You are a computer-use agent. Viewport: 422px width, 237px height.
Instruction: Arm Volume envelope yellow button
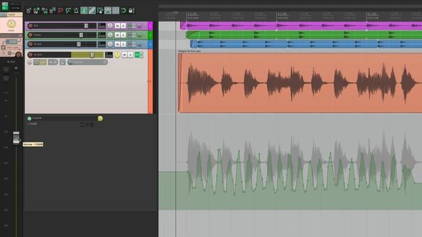[100, 118]
